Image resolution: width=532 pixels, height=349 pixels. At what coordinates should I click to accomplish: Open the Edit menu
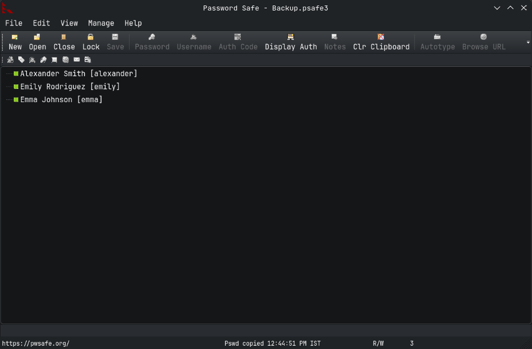coord(42,23)
